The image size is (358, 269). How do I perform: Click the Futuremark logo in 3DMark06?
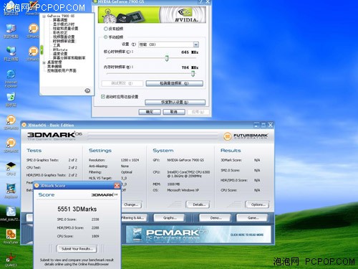tap(246, 136)
